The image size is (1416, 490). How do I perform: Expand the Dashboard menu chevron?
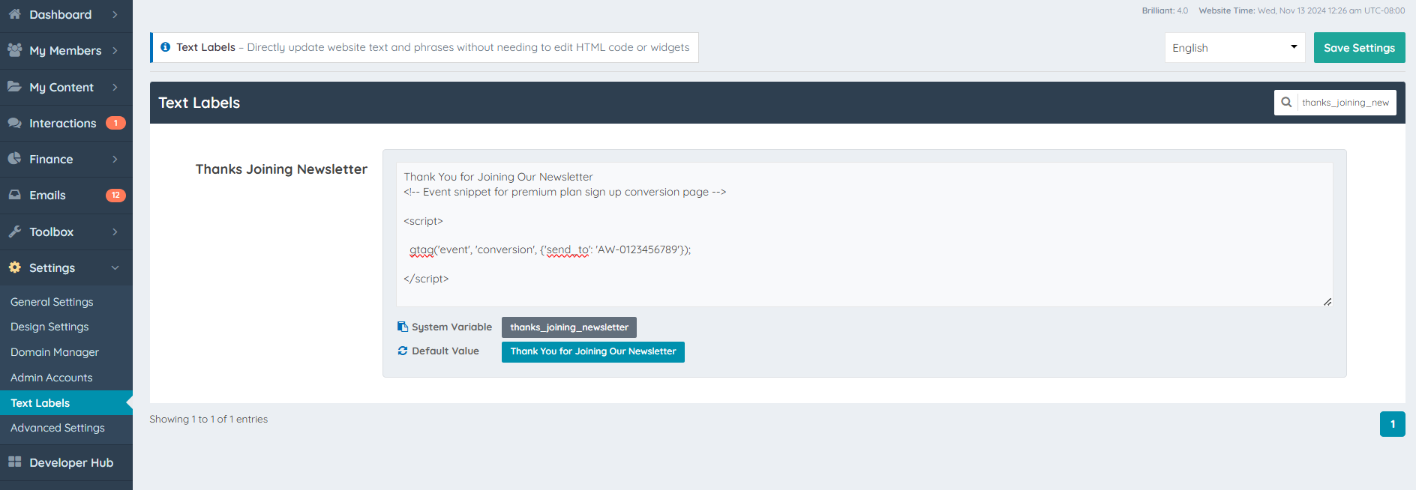[115, 14]
